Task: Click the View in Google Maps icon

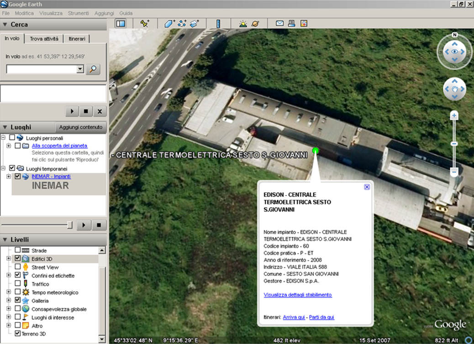Action: pos(304,23)
